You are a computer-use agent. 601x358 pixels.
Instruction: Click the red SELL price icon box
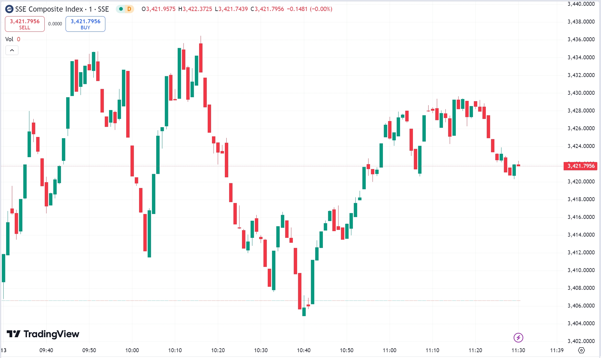25,24
